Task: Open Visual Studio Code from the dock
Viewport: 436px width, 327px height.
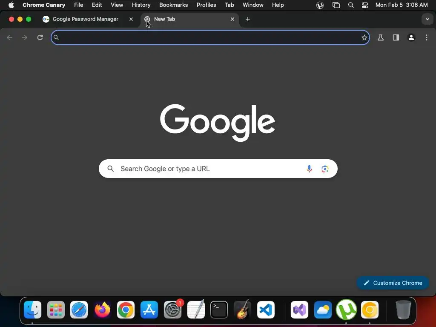Action: click(266, 310)
